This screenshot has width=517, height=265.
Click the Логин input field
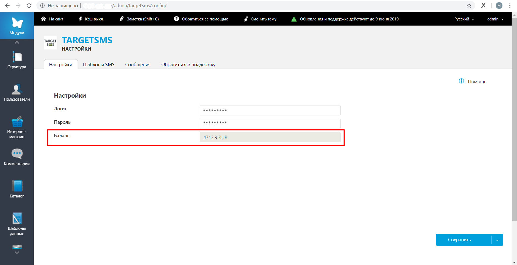coord(270,110)
